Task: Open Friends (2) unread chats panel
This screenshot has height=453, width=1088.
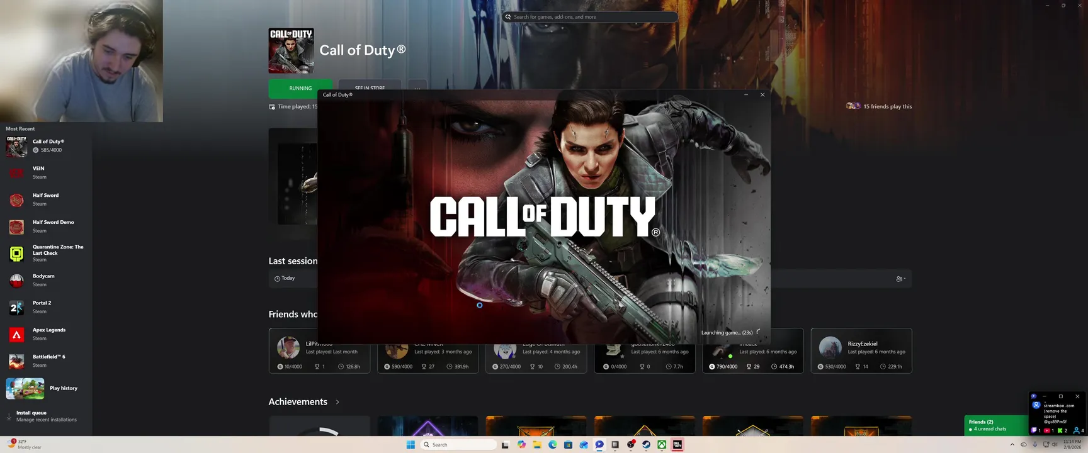Action: [x=996, y=425]
